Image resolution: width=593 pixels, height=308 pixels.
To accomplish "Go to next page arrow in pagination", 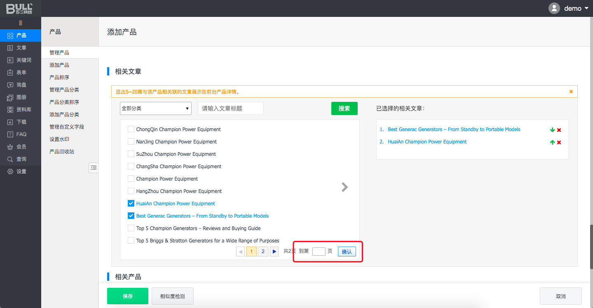I will 274,252.
